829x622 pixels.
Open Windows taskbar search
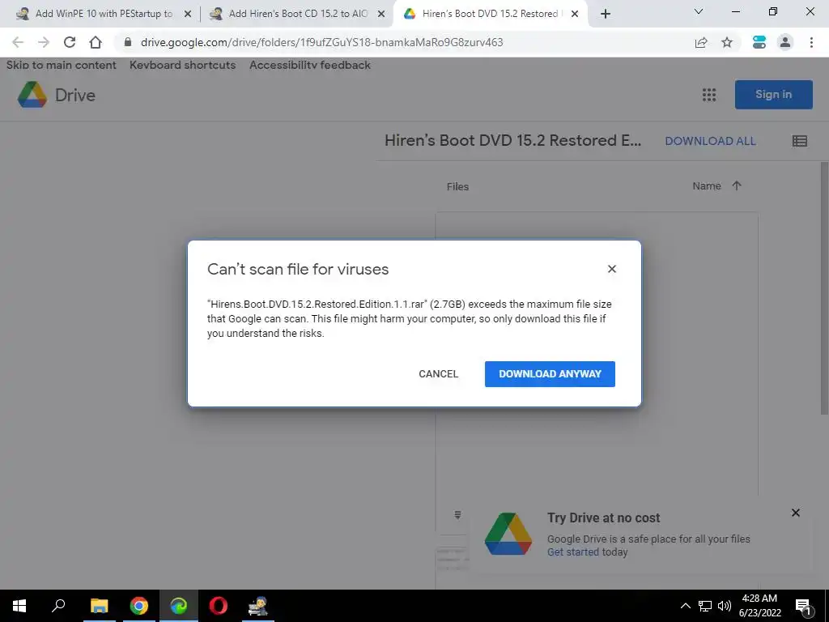coord(58,606)
